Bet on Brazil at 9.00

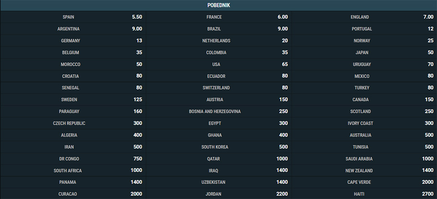tap(219, 29)
